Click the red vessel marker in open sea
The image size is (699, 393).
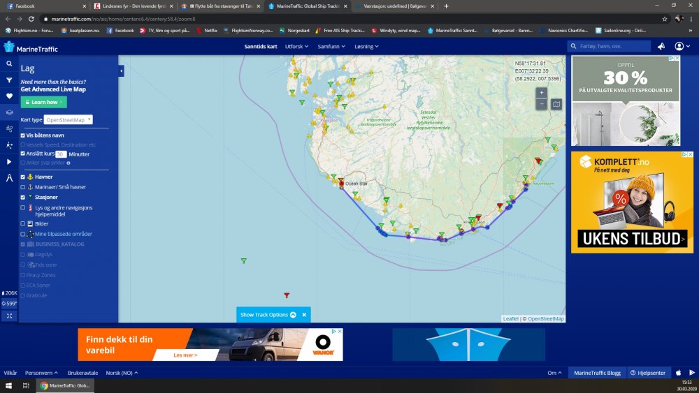[x=287, y=295]
